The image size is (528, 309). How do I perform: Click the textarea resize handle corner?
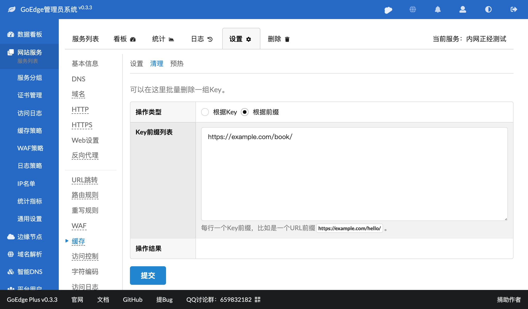point(506,219)
